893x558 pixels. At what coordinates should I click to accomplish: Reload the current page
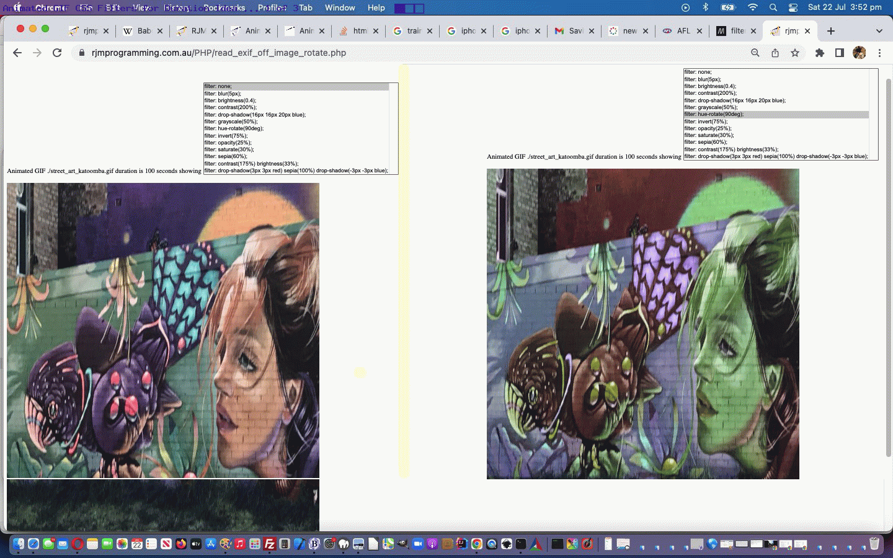(x=57, y=53)
